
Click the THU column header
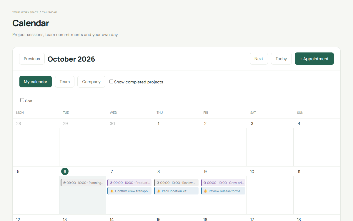pyautogui.click(x=160, y=113)
